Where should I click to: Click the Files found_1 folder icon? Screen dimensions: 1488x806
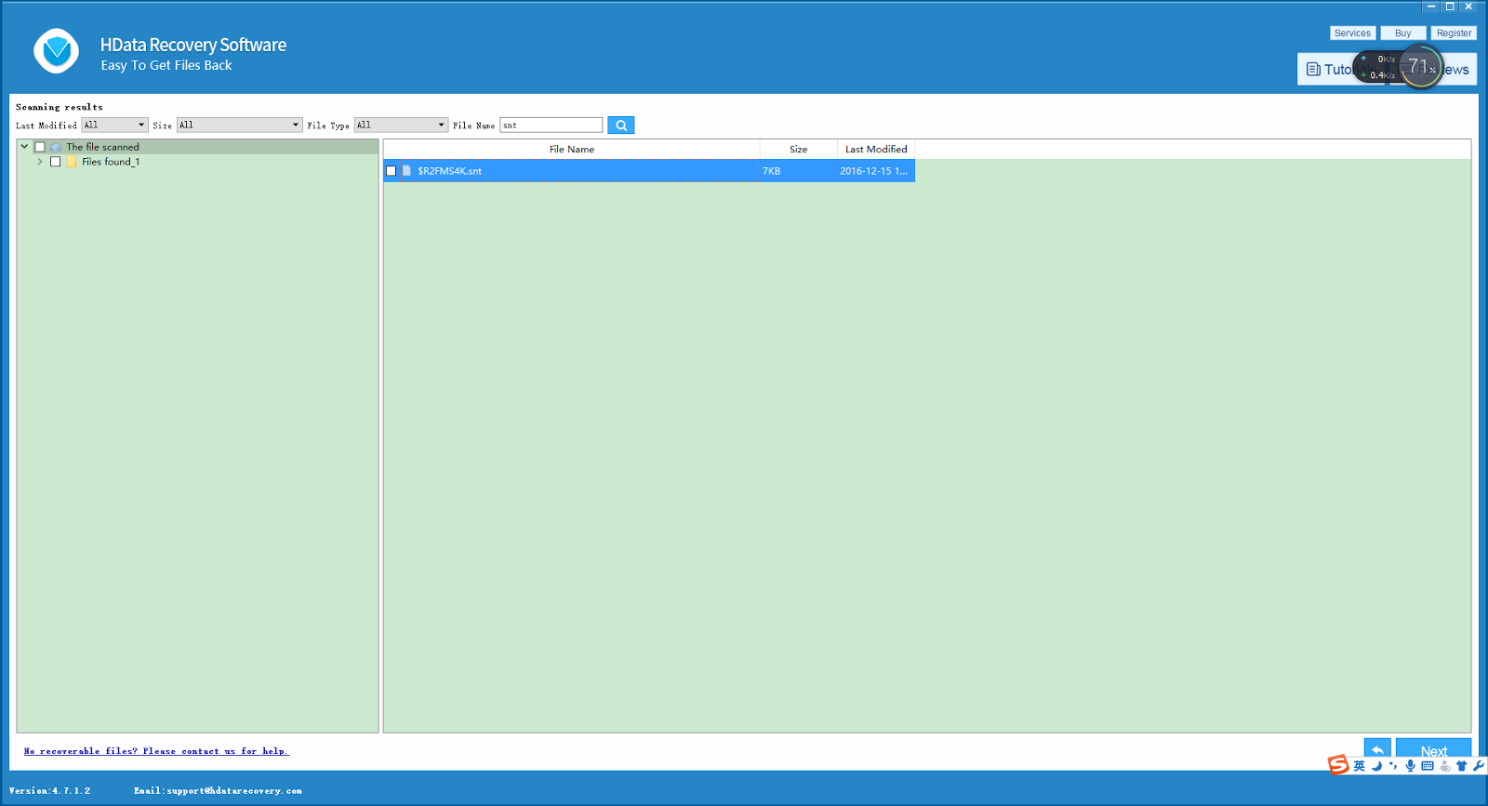pyautogui.click(x=72, y=162)
